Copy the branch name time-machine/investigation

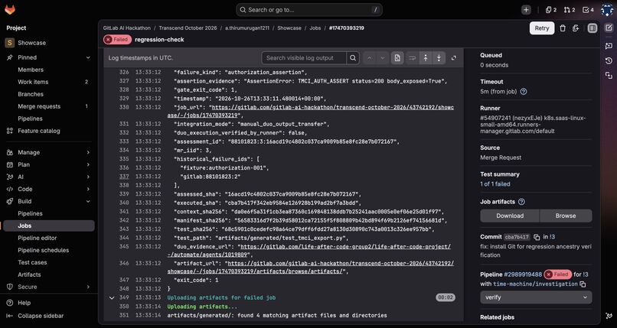pos(583,284)
